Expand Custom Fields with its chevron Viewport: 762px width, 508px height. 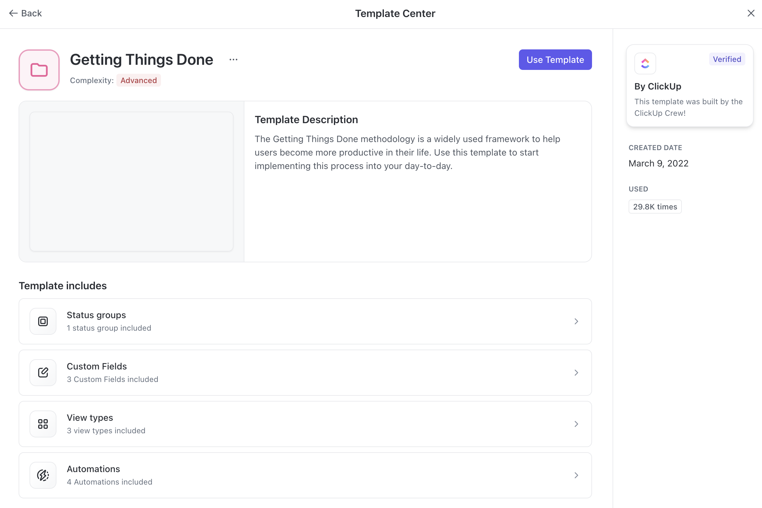[x=576, y=372]
